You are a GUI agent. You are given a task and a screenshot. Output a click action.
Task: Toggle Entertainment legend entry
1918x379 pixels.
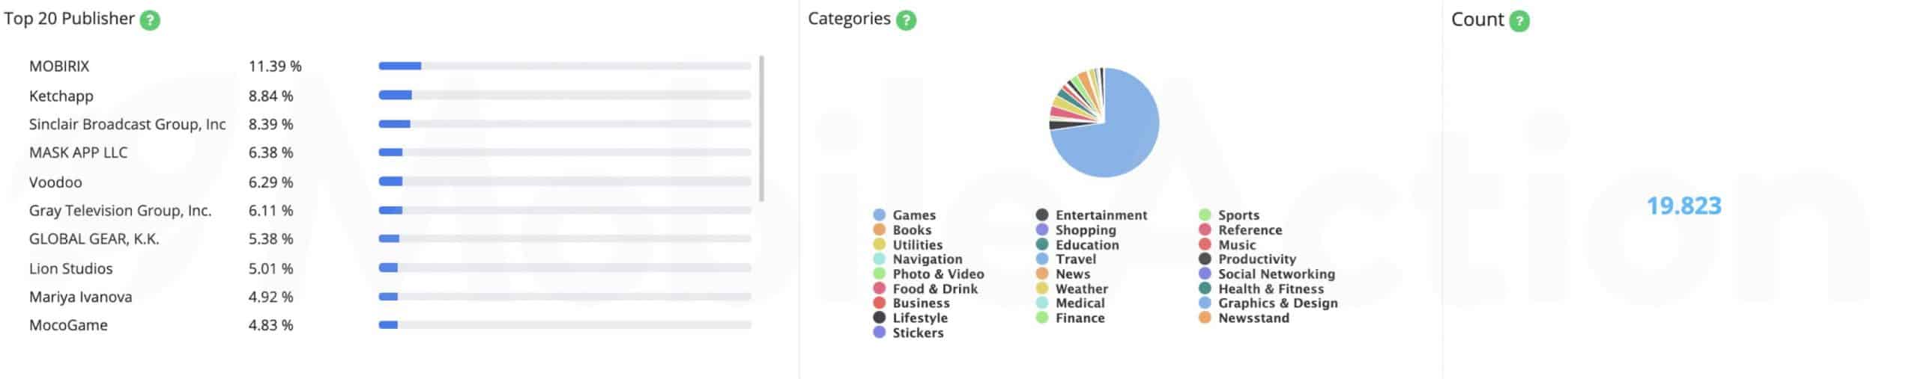tap(1092, 215)
